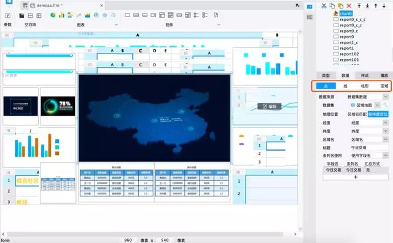Click the paste icon in widget tree
The height and width of the screenshot is (243, 393).
click(x=340, y=6)
